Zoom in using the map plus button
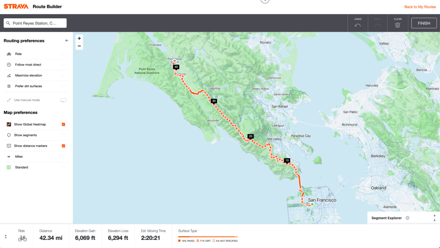 79,38
